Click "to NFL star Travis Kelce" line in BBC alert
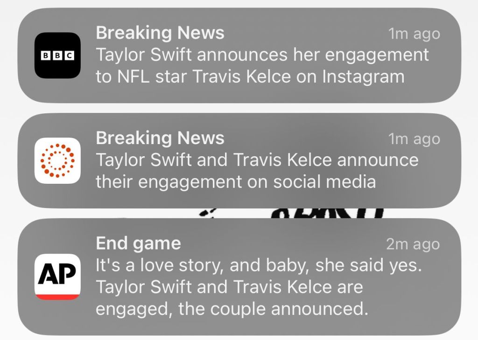 tap(250, 76)
